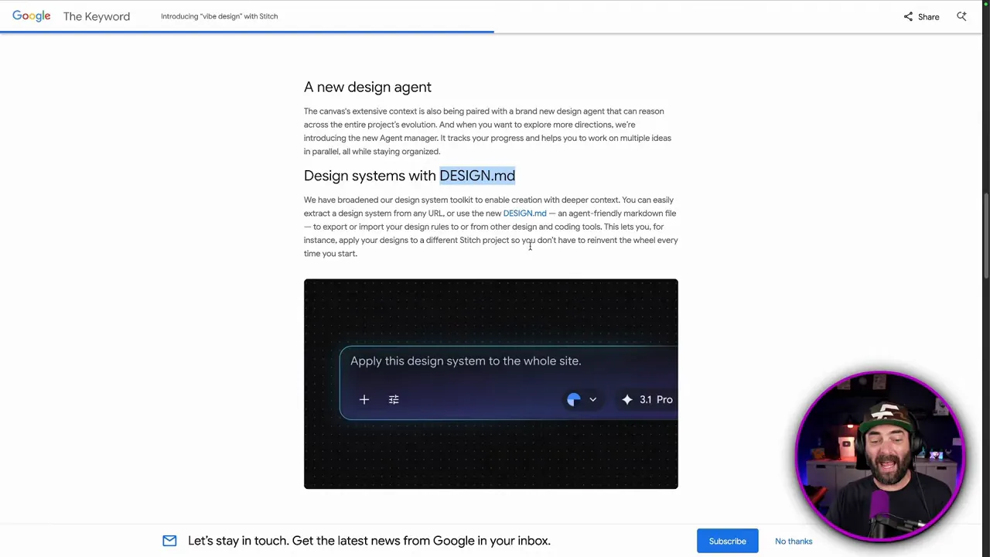
Task: Click the Stitch demo video thumbnail
Action: click(x=491, y=384)
